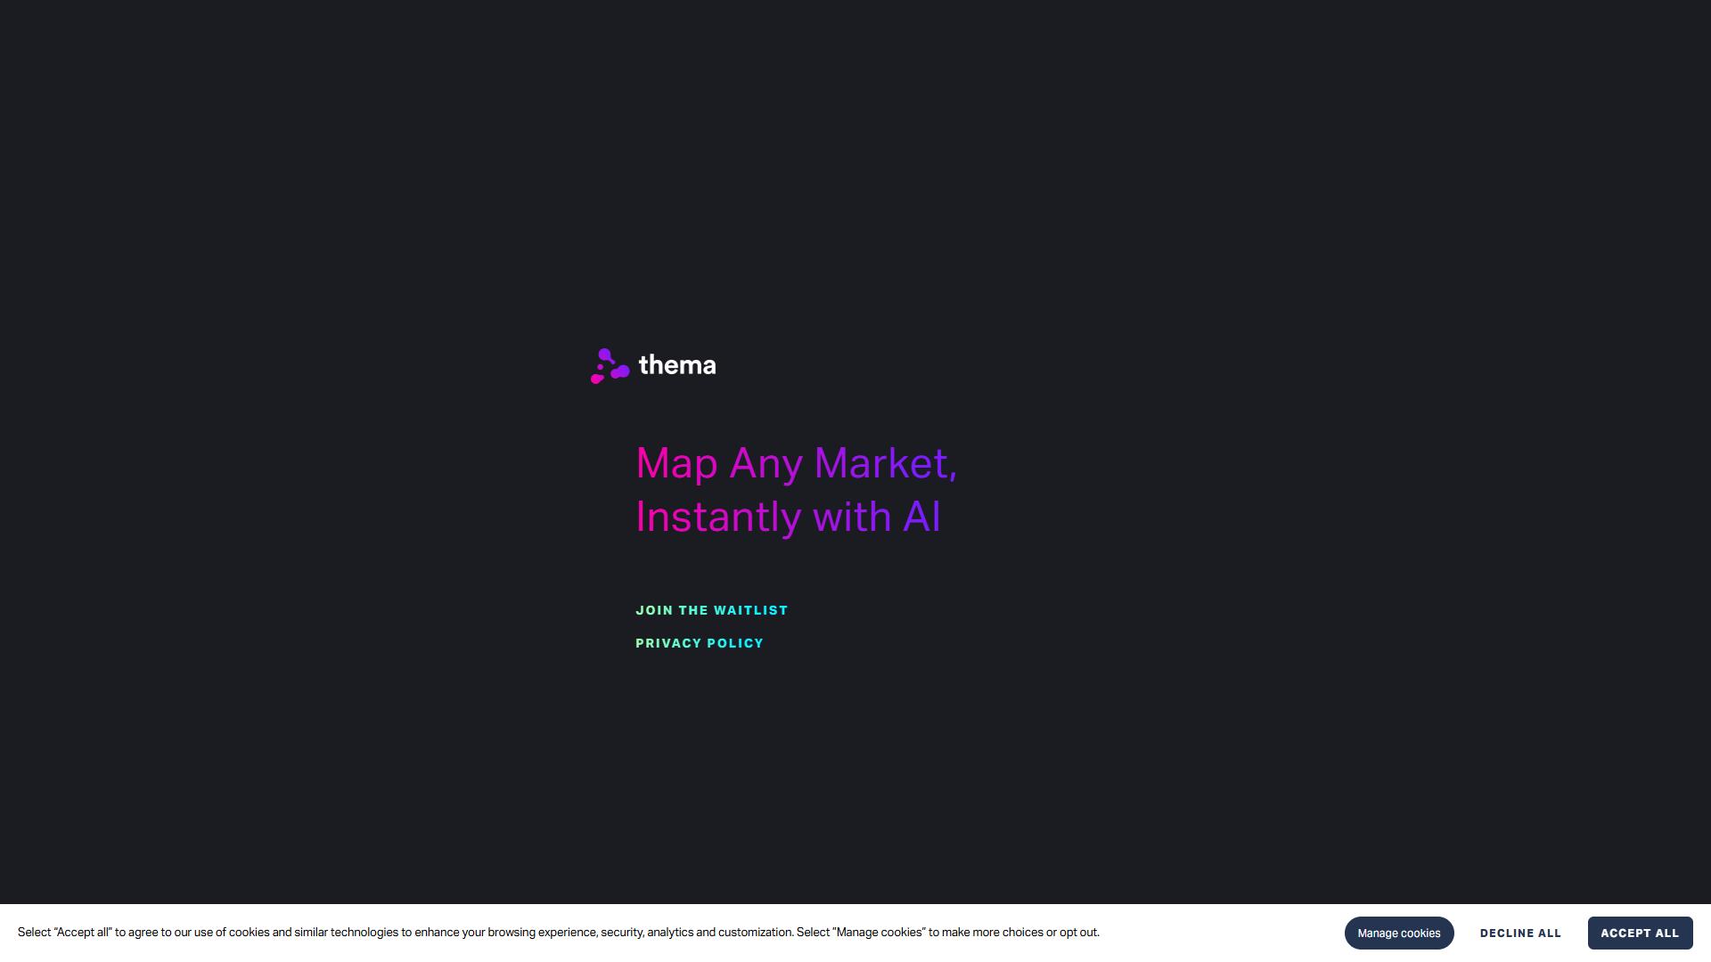Click the thema molecule logo icon

pos(610,366)
